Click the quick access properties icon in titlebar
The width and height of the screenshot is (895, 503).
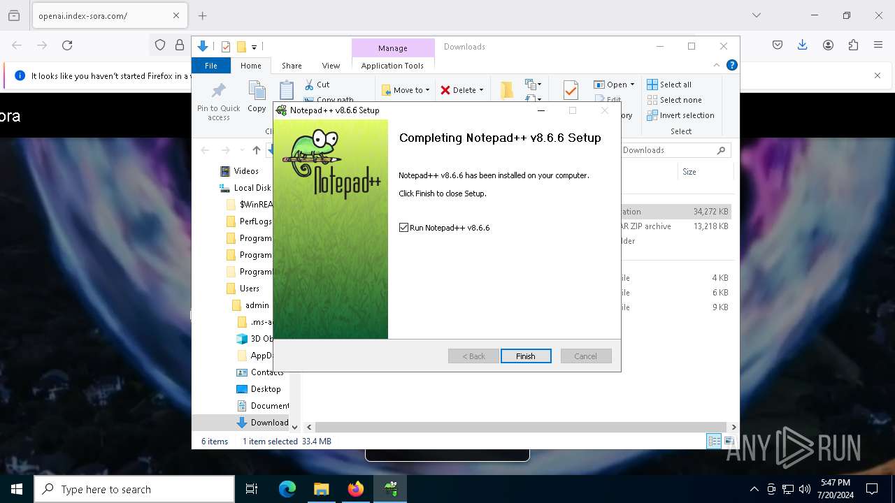pos(225,47)
